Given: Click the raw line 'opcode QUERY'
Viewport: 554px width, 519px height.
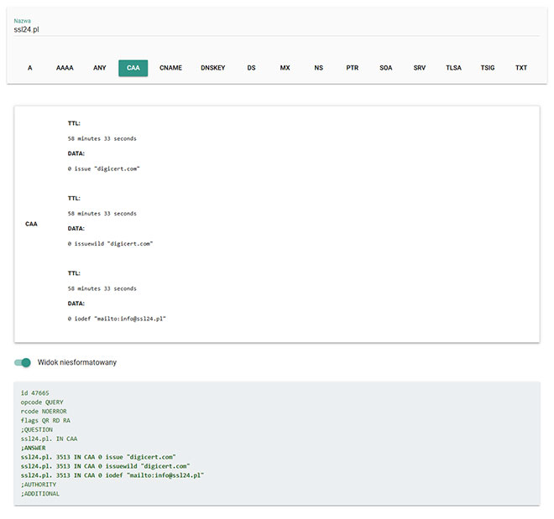Looking at the screenshot, I should click(42, 402).
